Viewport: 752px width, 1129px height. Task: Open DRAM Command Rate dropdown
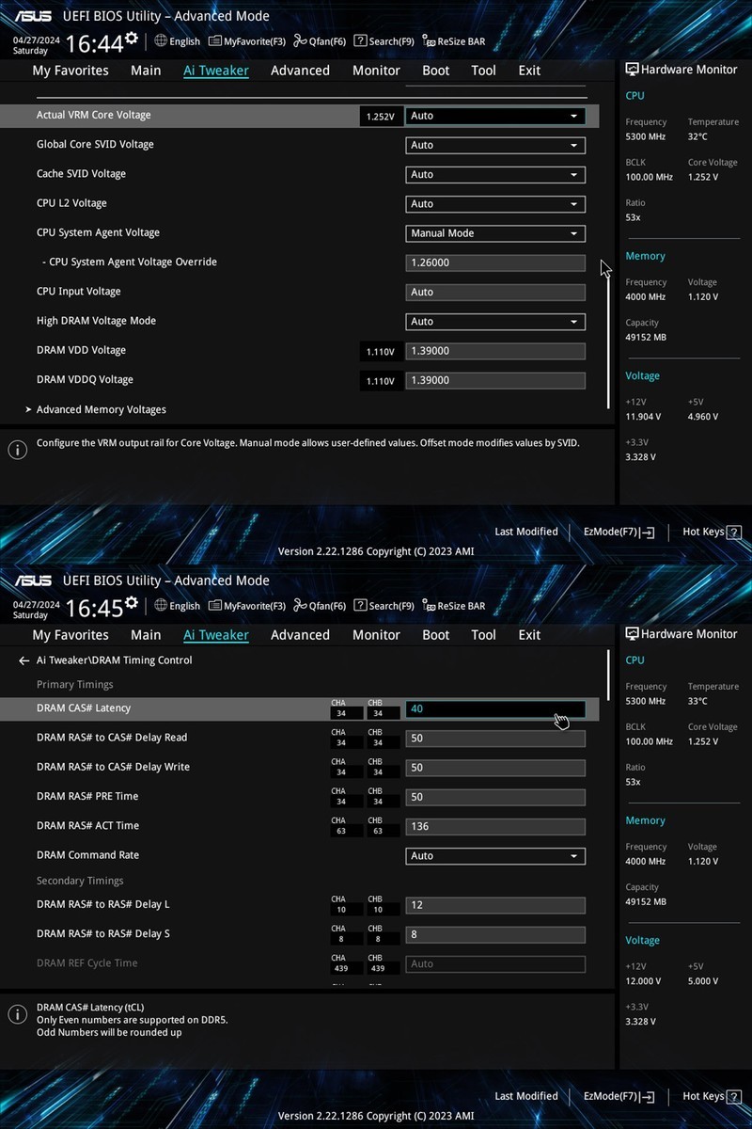tap(495, 856)
